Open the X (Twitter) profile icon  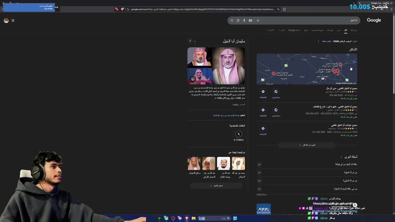coord(239,134)
